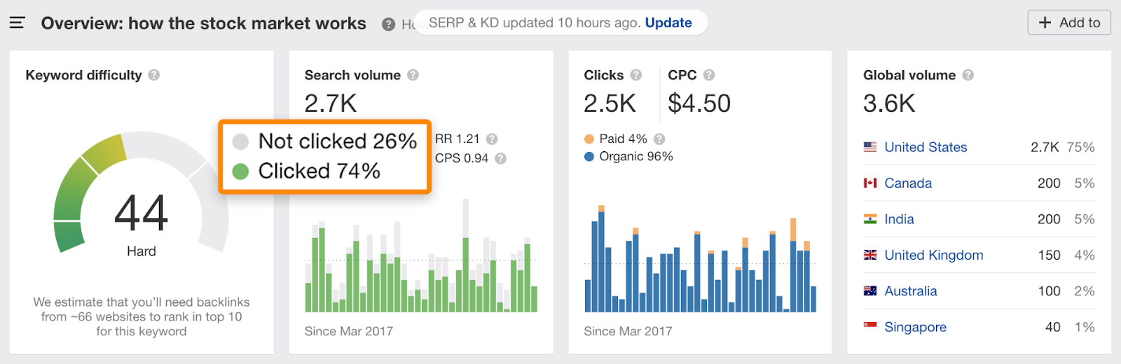Click help icon beside CPS 0.94
Image resolution: width=1121 pixels, height=364 pixels.
pyautogui.click(x=500, y=159)
